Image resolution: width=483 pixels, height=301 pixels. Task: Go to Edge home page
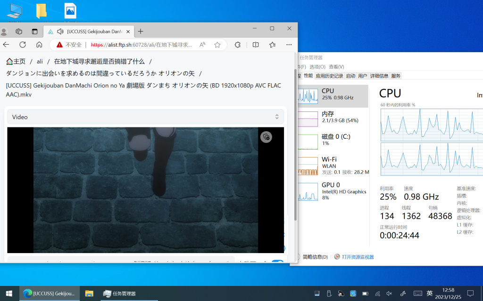click(39, 45)
